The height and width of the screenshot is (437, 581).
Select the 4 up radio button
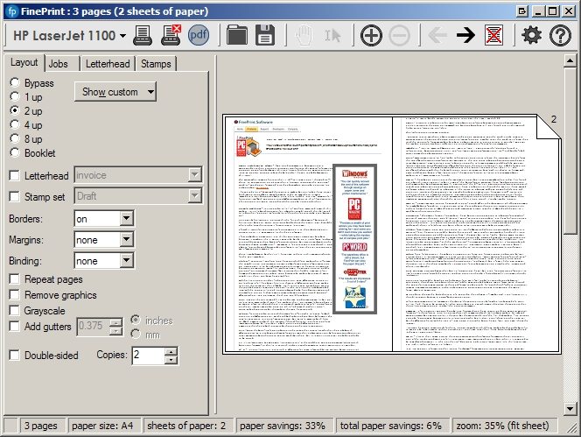coord(15,124)
